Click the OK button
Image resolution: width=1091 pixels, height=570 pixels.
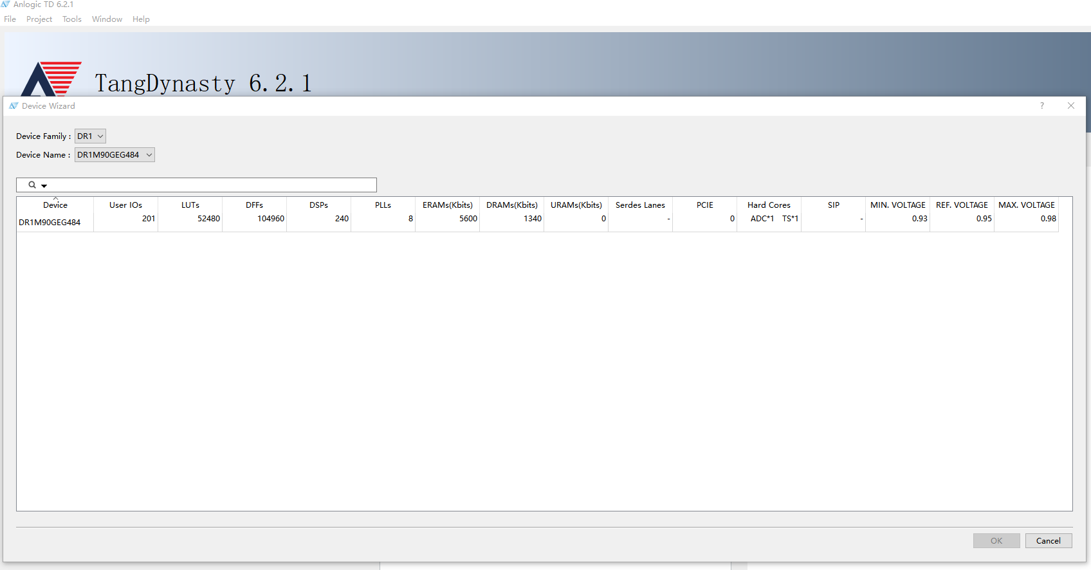pyautogui.click(x=996, y=541)
